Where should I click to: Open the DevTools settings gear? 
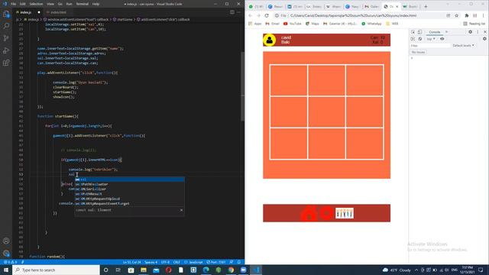471,32
